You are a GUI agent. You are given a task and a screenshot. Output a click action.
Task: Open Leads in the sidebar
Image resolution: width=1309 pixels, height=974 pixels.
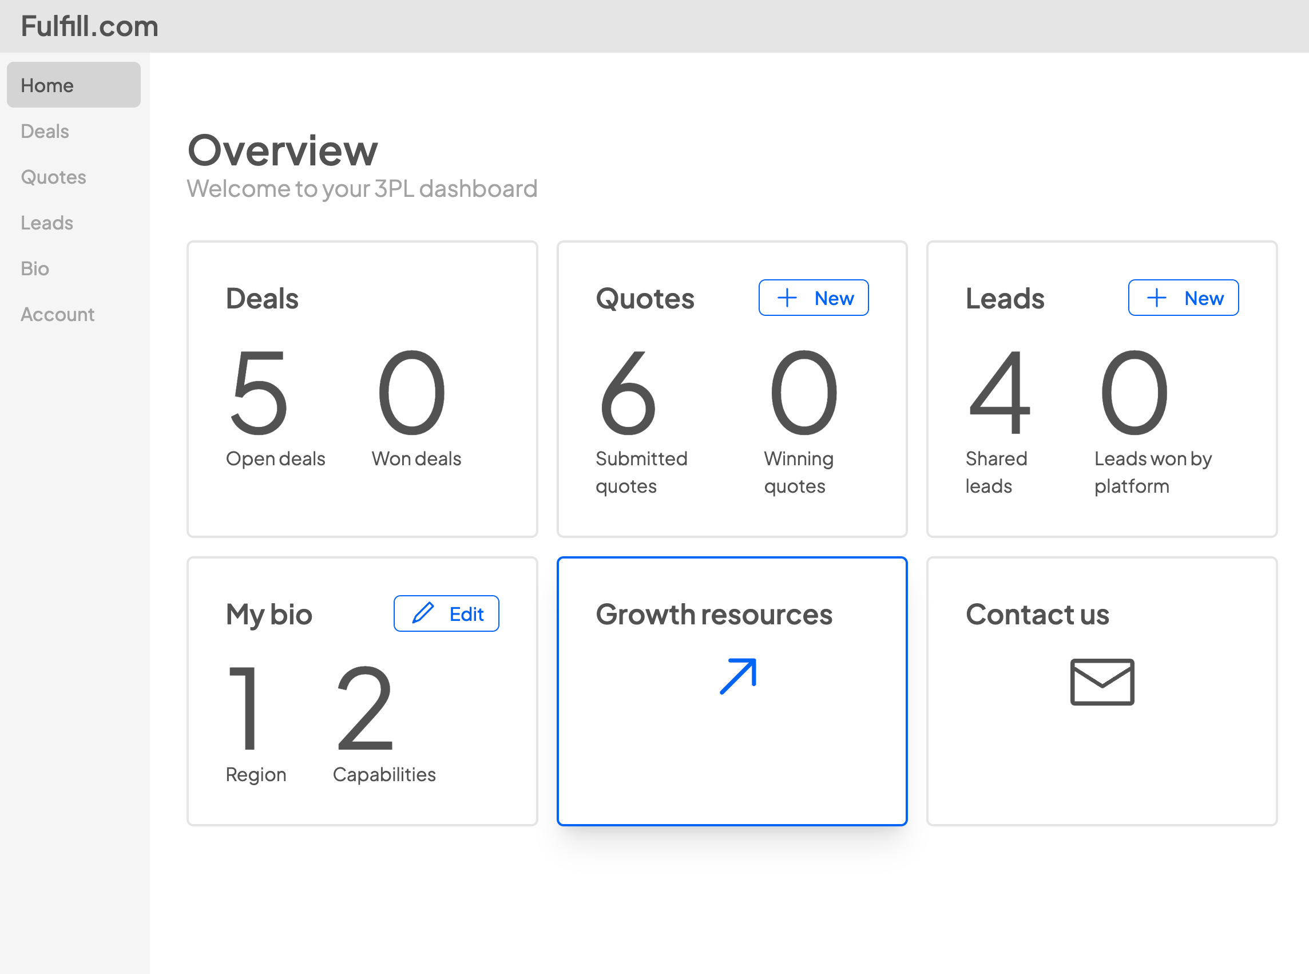[47, 223]
